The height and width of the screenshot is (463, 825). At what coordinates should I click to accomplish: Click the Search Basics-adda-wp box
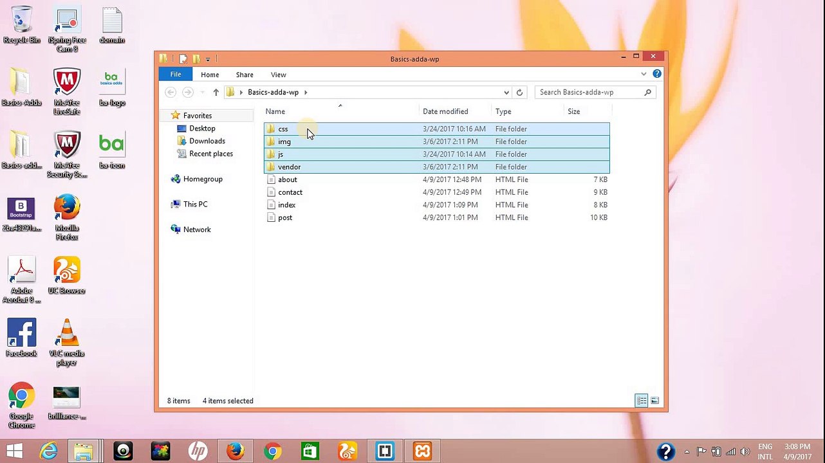point(589,92)
